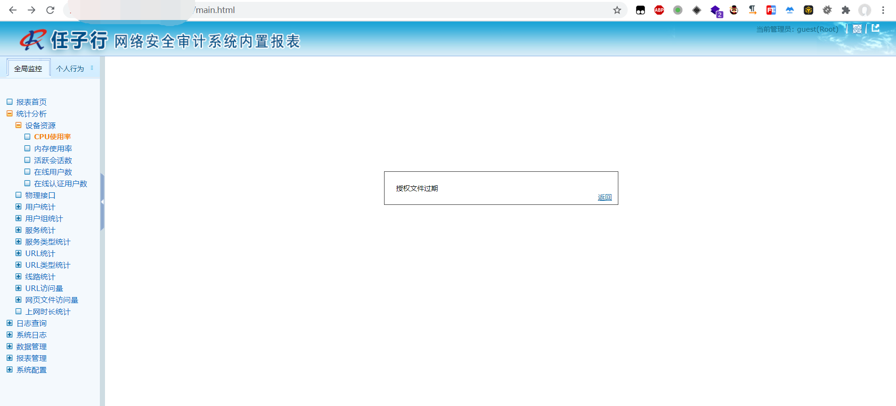Reload the page in the browser
Screen dimensions: 896x406
pyautogui.click(x=50, y=10)
